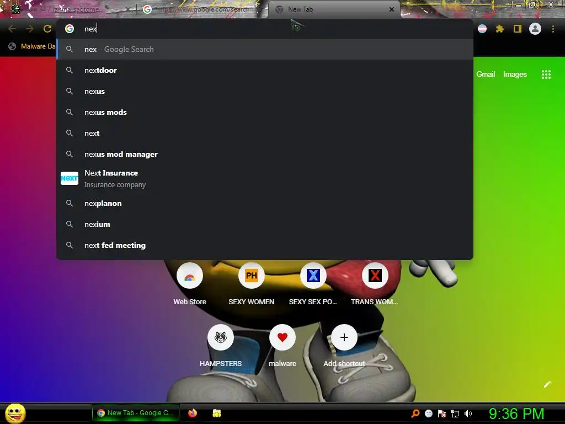Click the flag with red X tray icon

point(442,414)
